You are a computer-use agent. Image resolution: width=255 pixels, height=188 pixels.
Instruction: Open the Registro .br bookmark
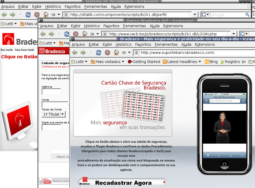coord(233,62)
